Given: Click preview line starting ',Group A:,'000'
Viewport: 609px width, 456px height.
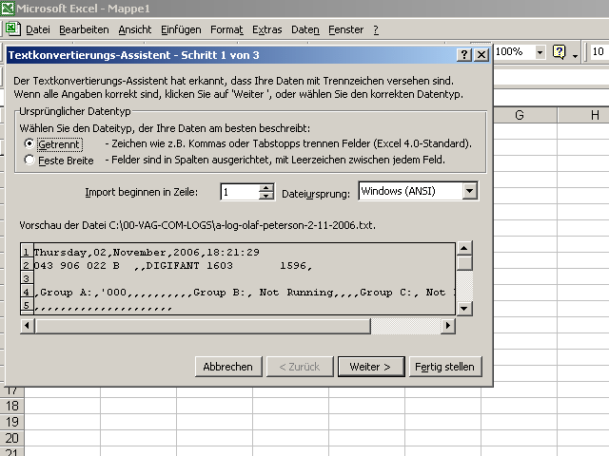Looking at the screenshot, I should point(245,292).
